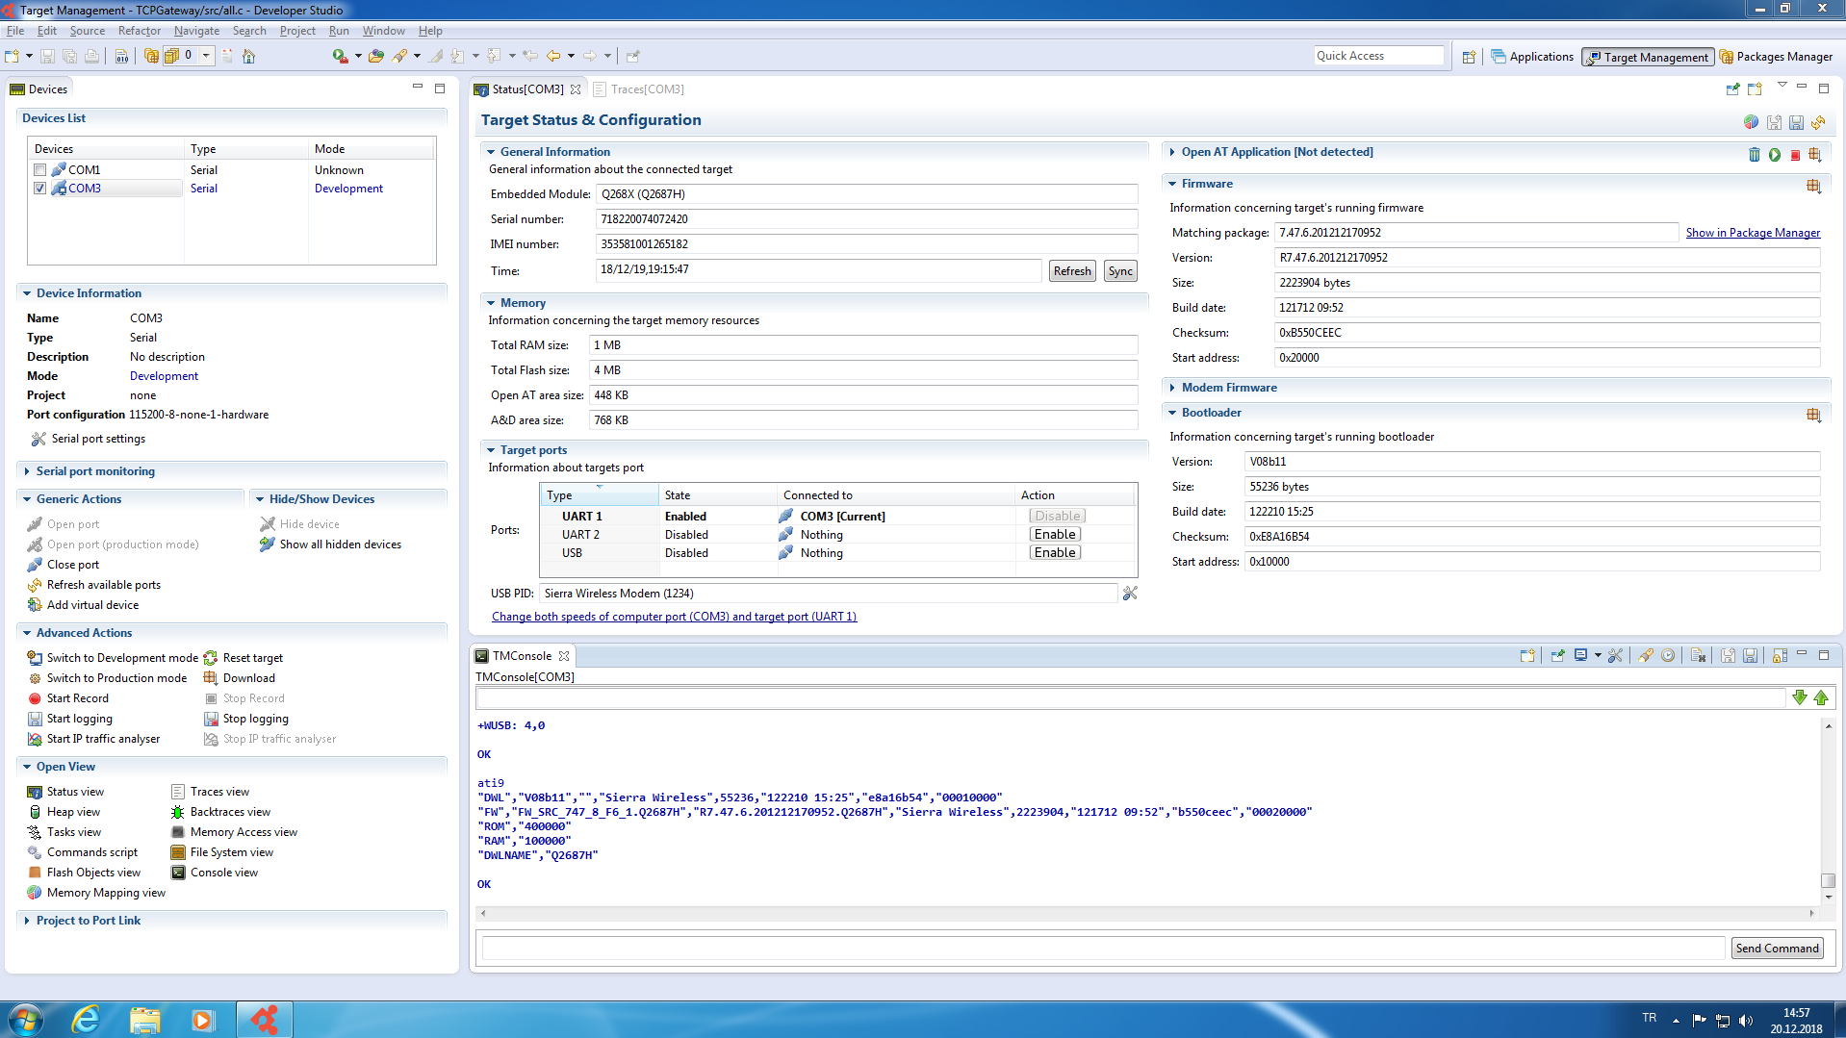Click Refresh available ports
Viewport: 1846px width, 1038px height.
tap(103, 585)
